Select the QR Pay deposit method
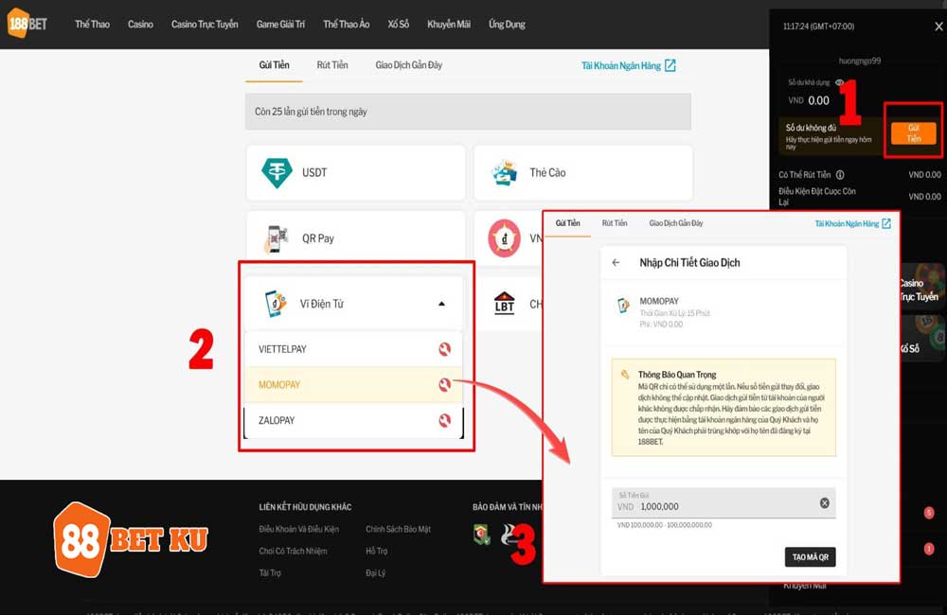The width and height of the screenshot is (947, 615). tap(356, 237)
